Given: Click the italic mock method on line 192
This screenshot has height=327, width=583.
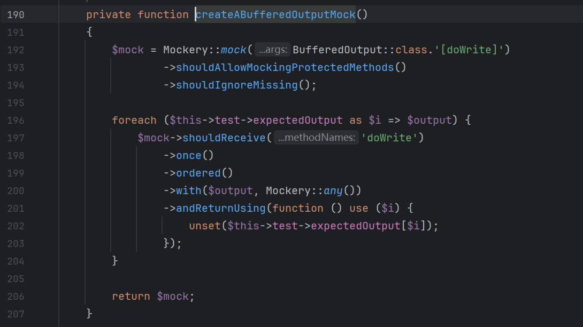Looking at the screenshot, I should [x=233, y=50].
